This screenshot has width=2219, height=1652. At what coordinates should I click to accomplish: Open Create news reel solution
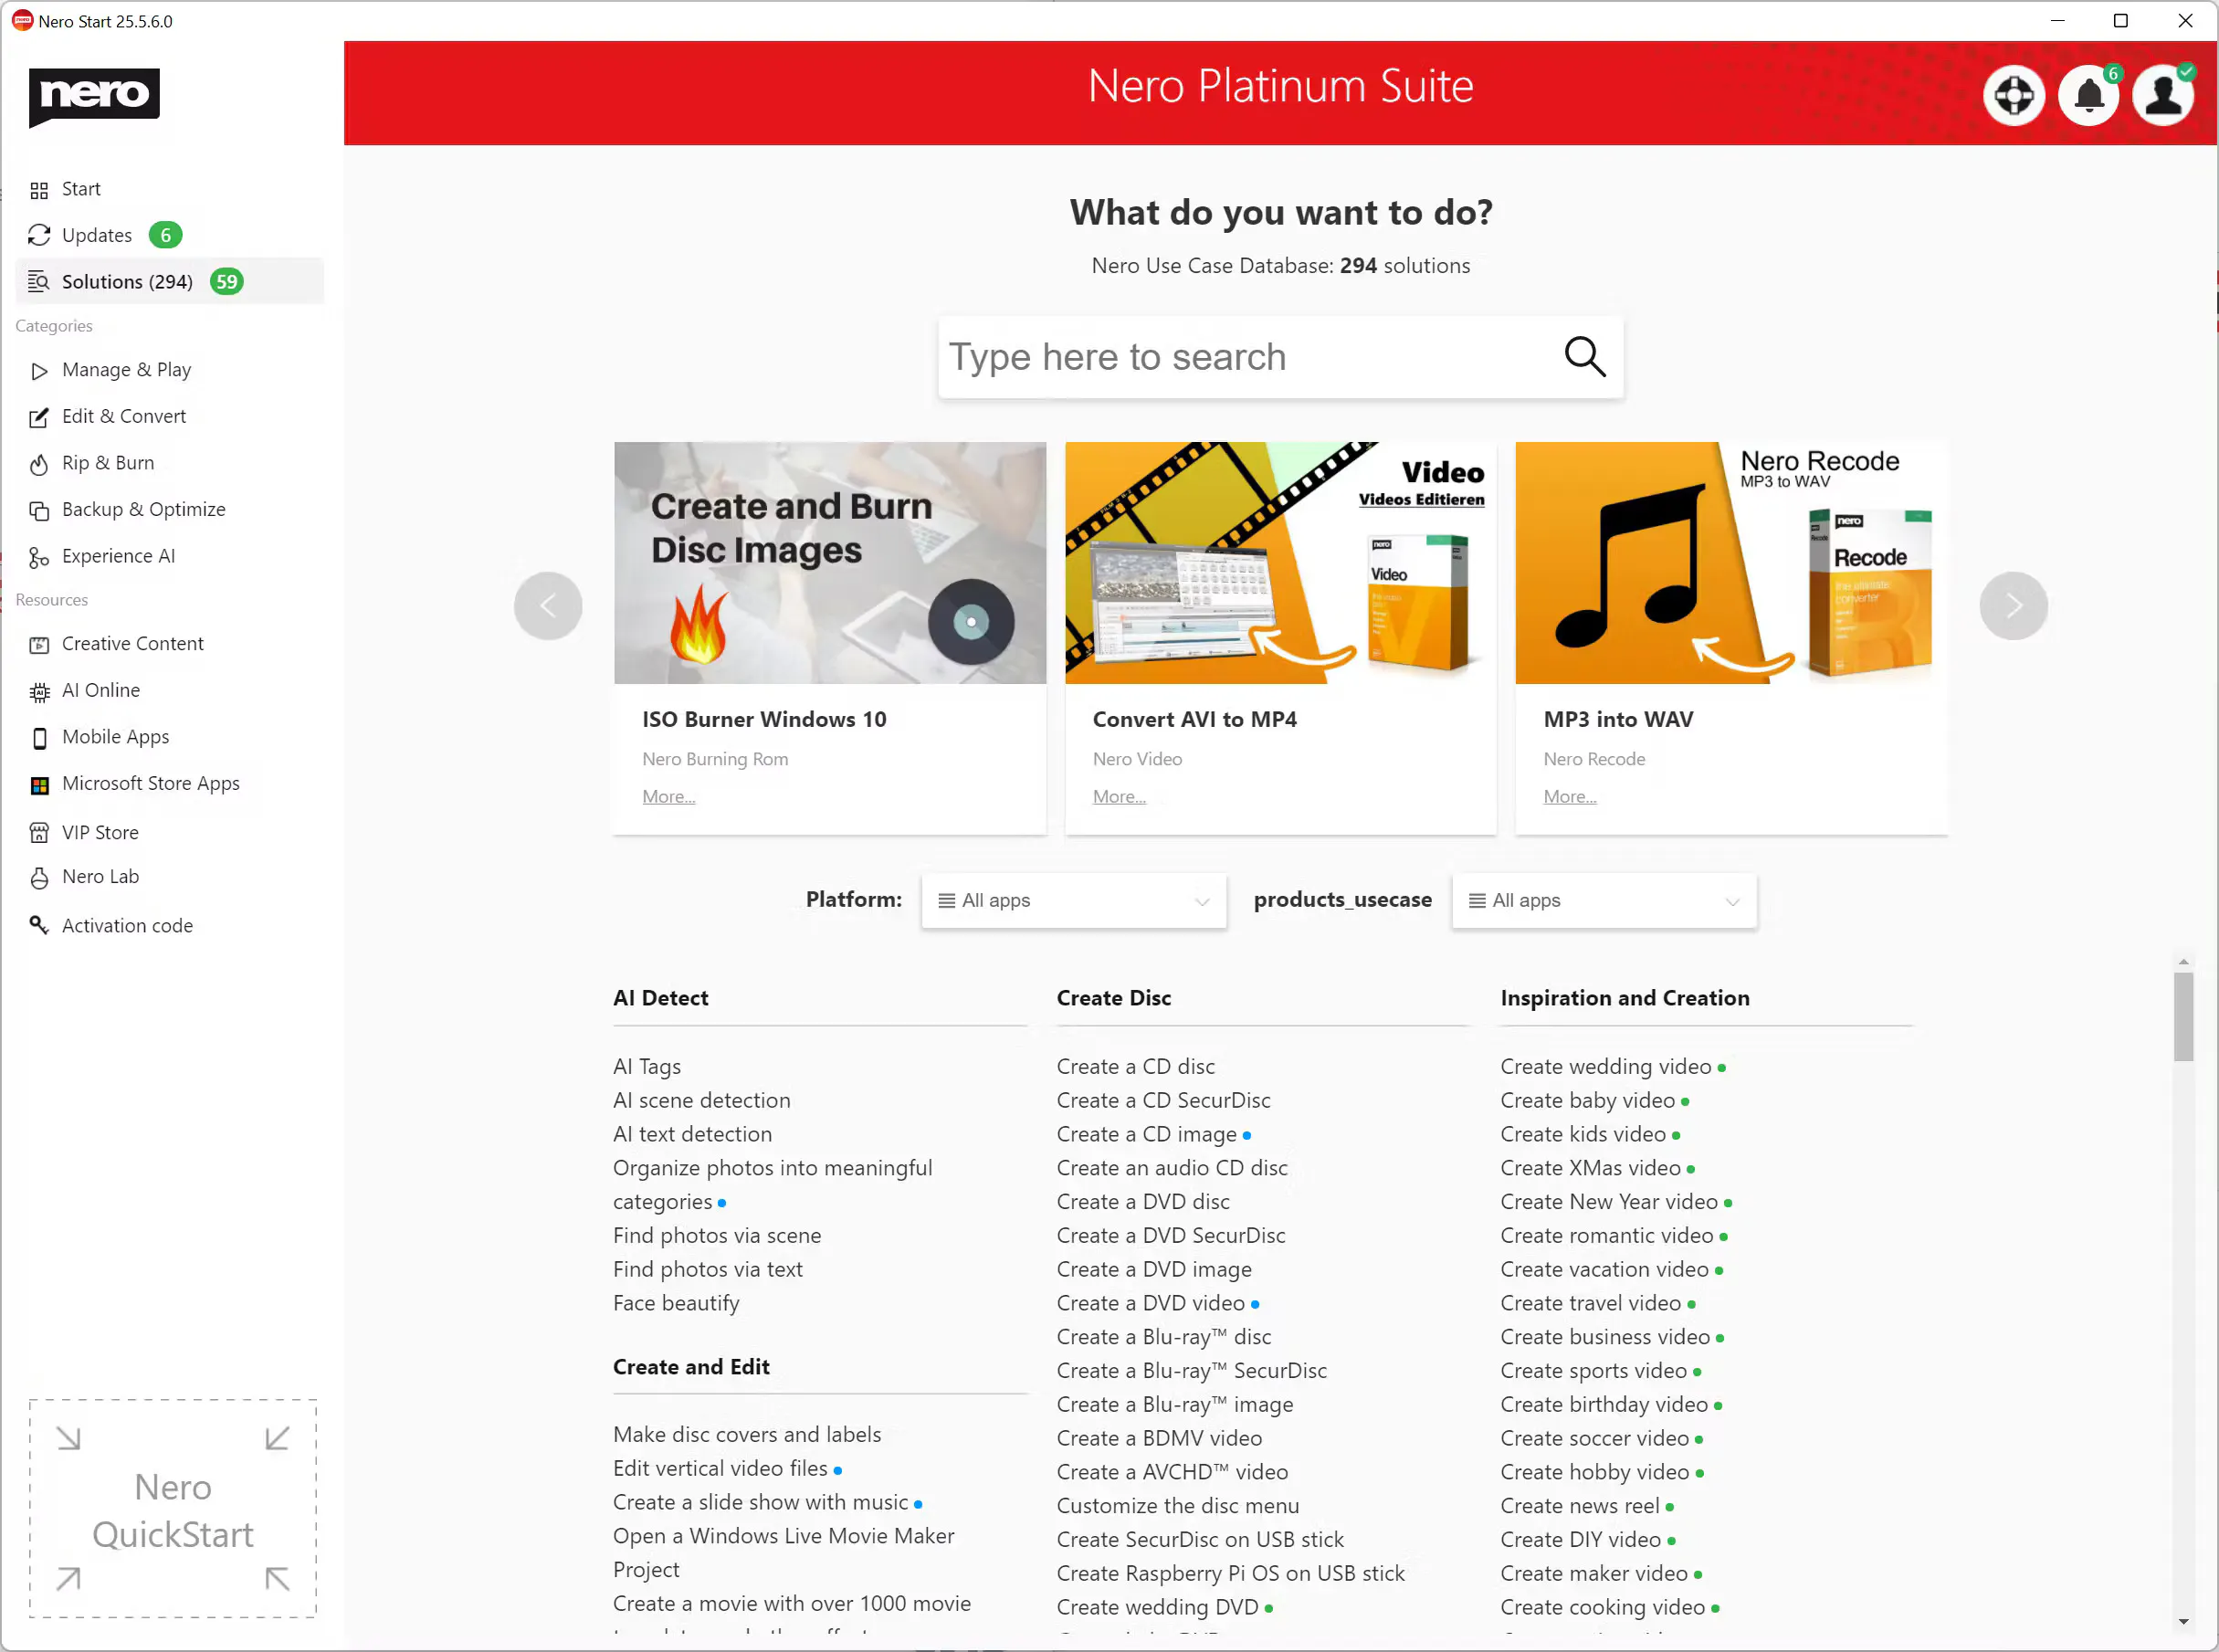(x=1580, y=1506)
